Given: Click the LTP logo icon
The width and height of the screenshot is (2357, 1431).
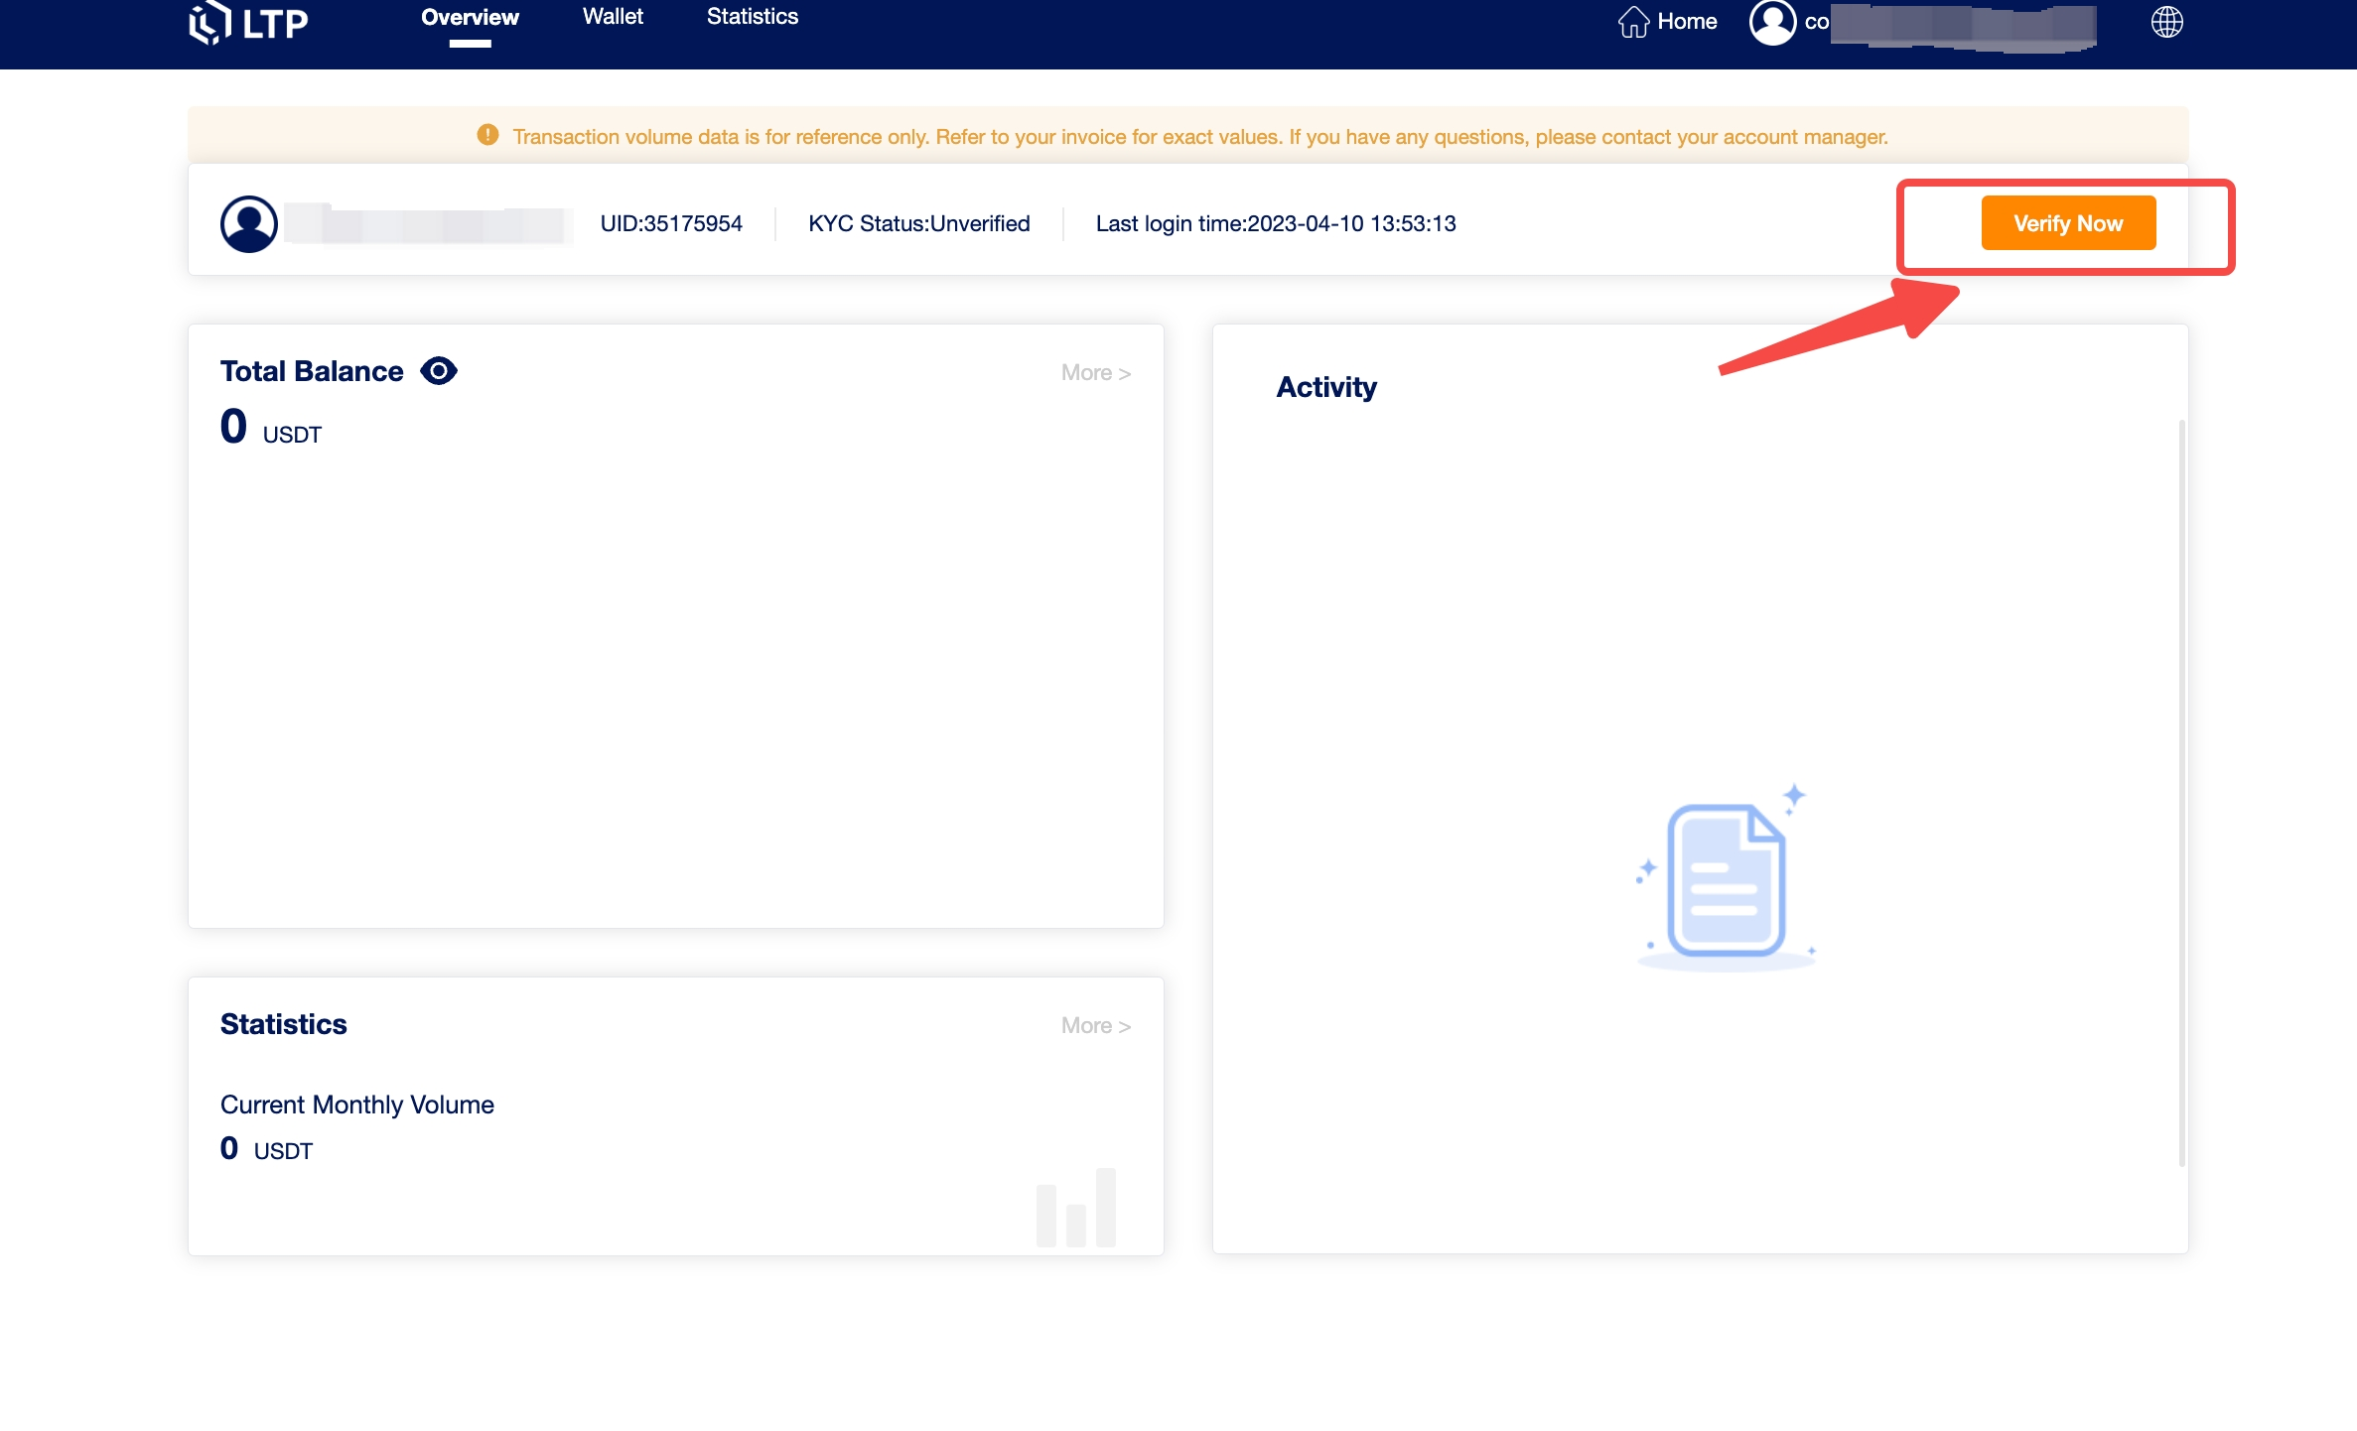Looking at the screenshot, I should [x=209, y=22].
